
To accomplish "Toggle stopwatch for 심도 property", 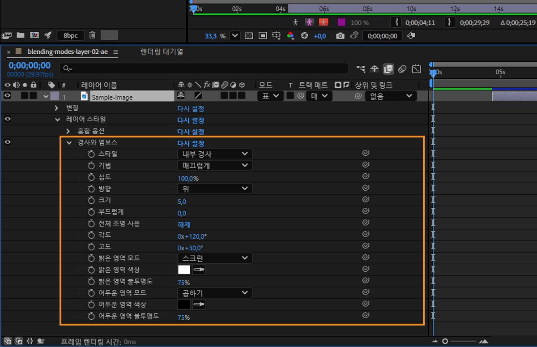I will pos(92,177).
